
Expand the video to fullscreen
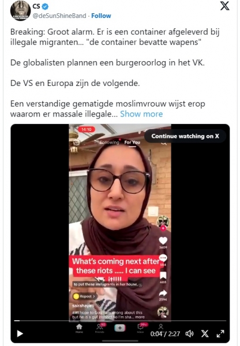pyautogui.click(x=220, y=334)
